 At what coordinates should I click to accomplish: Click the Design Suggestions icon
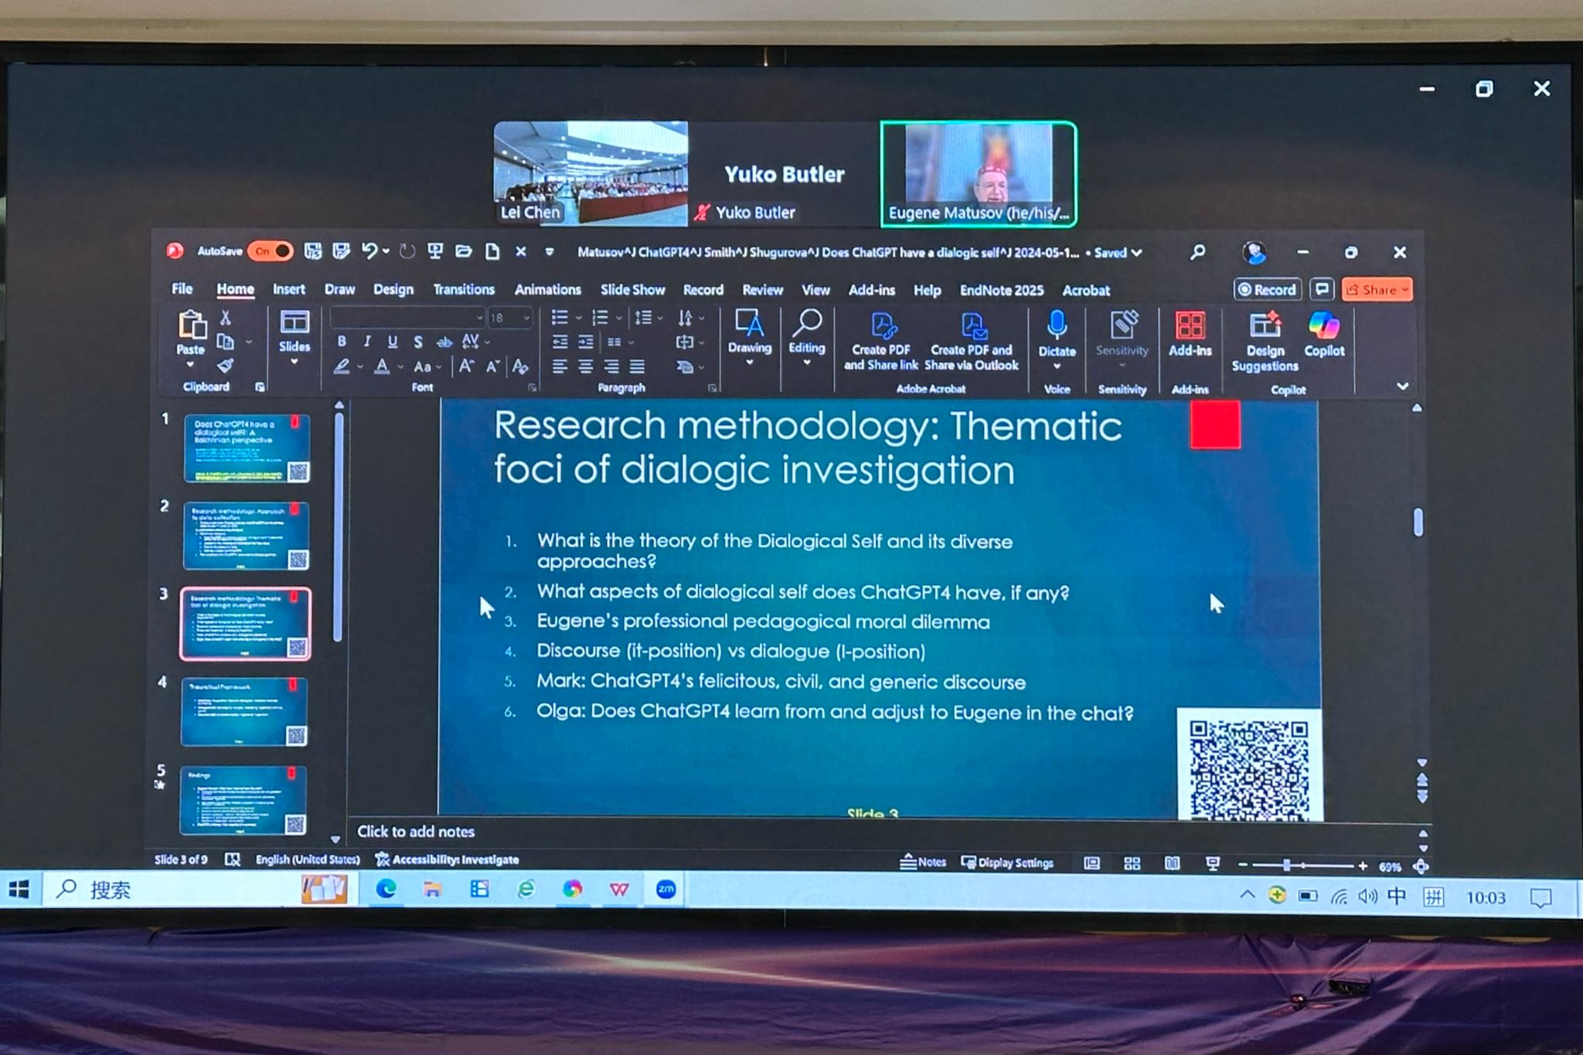(1265, 325)
